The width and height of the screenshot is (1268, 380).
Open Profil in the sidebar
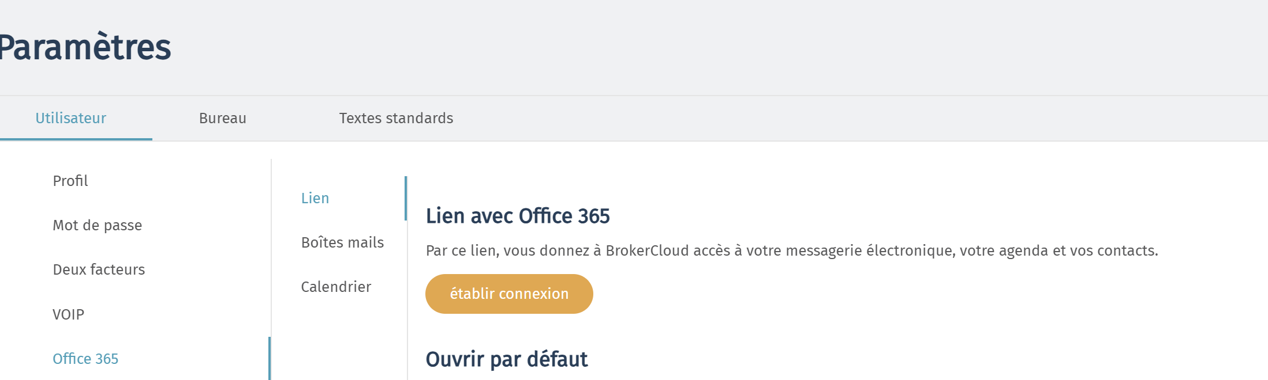(70, 181)
